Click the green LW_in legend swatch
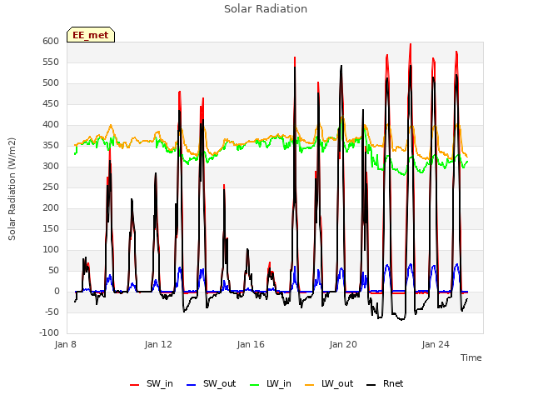This screenshot has height=400, width=533. point(255,385)
